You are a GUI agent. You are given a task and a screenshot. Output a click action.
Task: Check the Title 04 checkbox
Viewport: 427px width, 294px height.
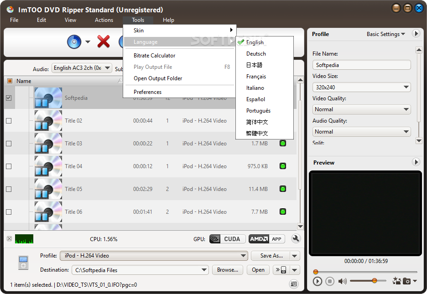9,166
